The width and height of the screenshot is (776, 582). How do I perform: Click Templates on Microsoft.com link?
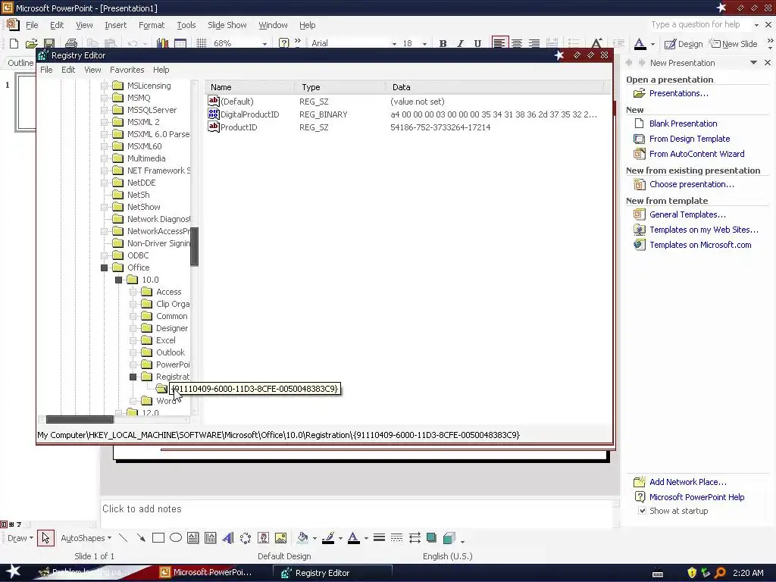[x=700, y=245]
